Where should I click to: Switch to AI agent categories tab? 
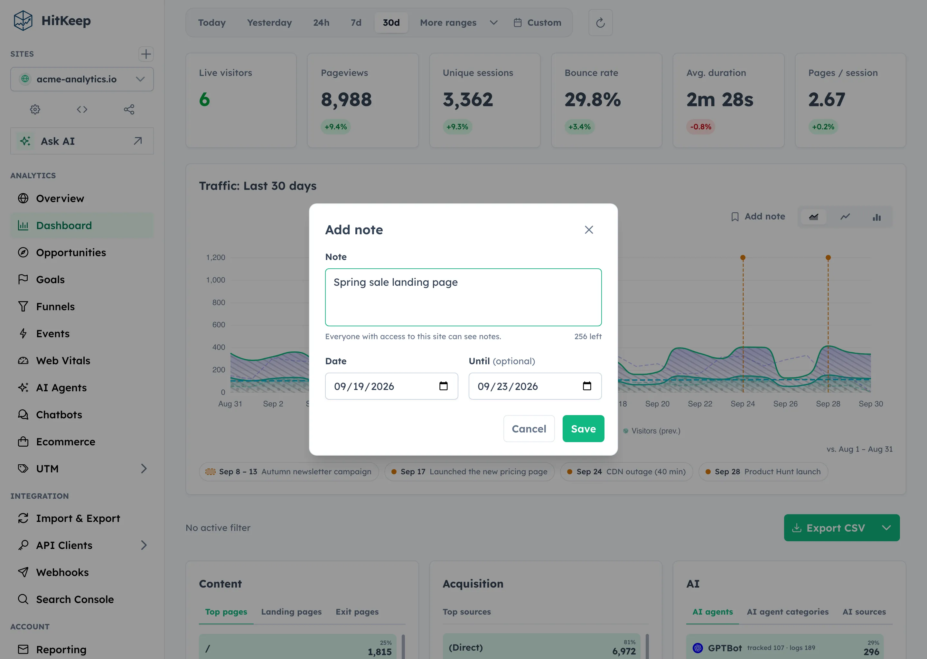787,611
